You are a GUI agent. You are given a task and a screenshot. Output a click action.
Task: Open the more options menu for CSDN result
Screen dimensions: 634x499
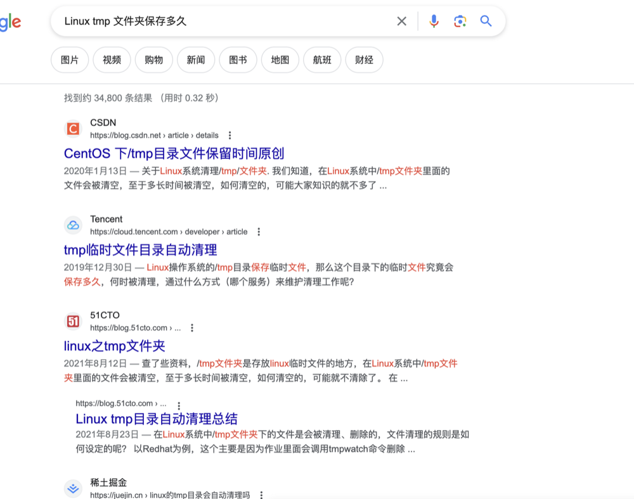point(230,136)
